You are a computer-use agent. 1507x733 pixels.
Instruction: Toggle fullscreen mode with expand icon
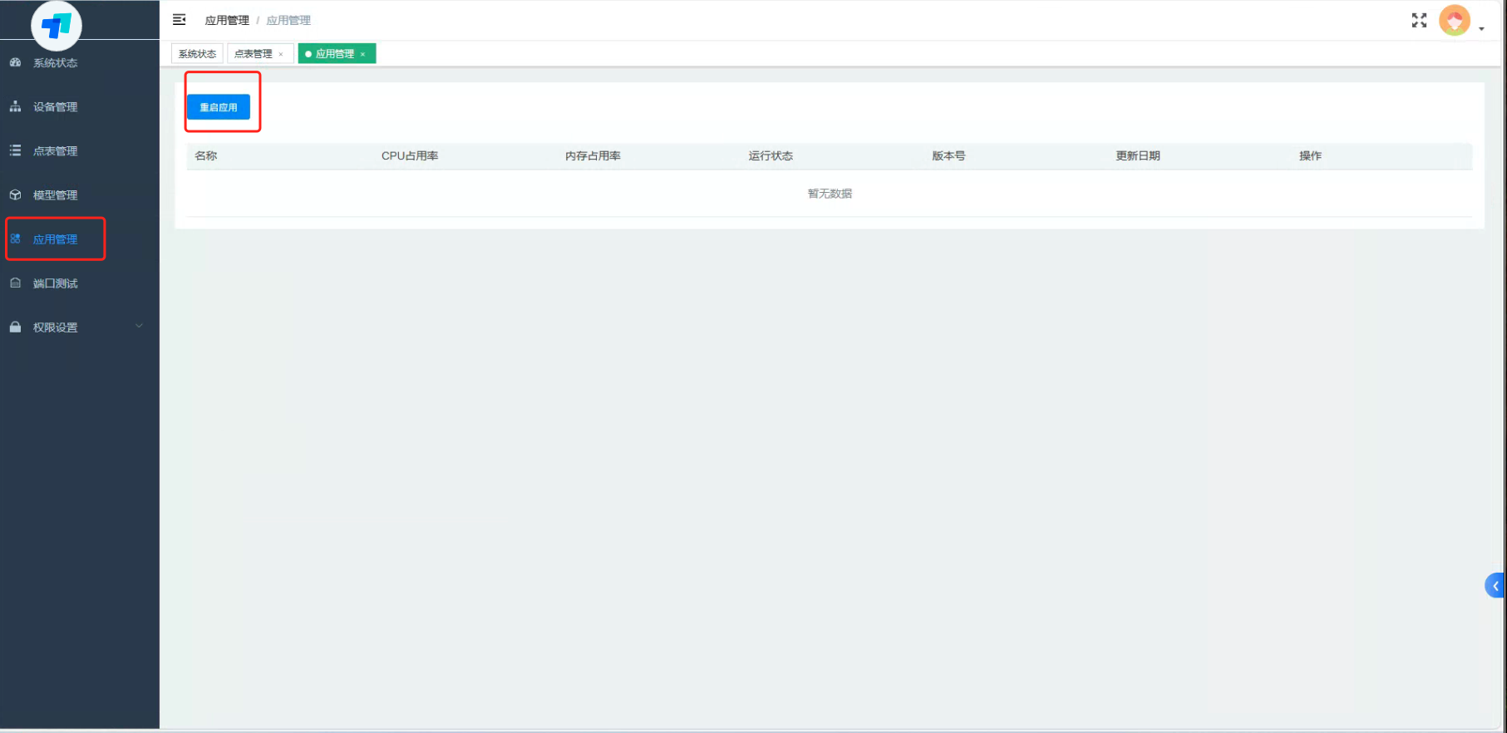(x=1419, y=21)
